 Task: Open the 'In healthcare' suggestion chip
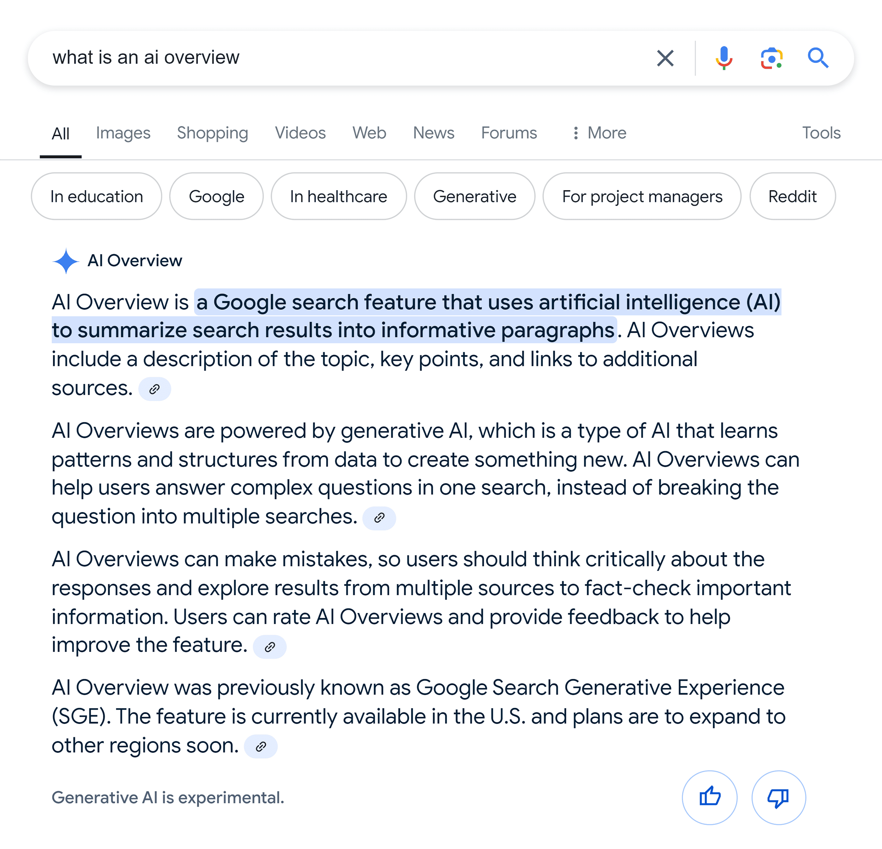pyautogui.click(x=338, y=196)
